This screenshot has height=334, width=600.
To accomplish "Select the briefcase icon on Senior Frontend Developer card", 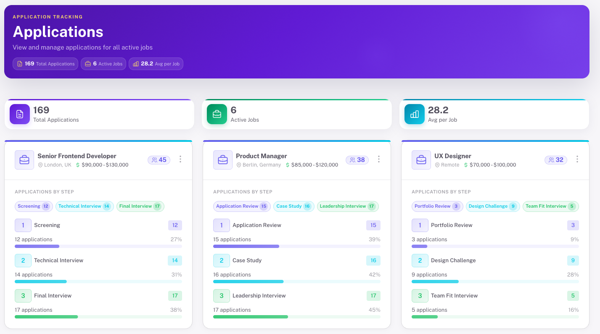I will [24, 160].
